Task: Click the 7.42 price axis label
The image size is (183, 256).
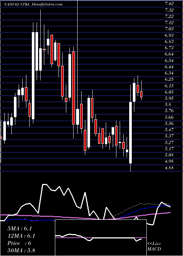Action: [x=169, y=4]
